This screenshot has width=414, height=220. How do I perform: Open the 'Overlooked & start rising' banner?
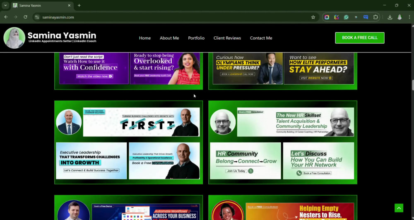pyautogui.click(x=165, y=69)
